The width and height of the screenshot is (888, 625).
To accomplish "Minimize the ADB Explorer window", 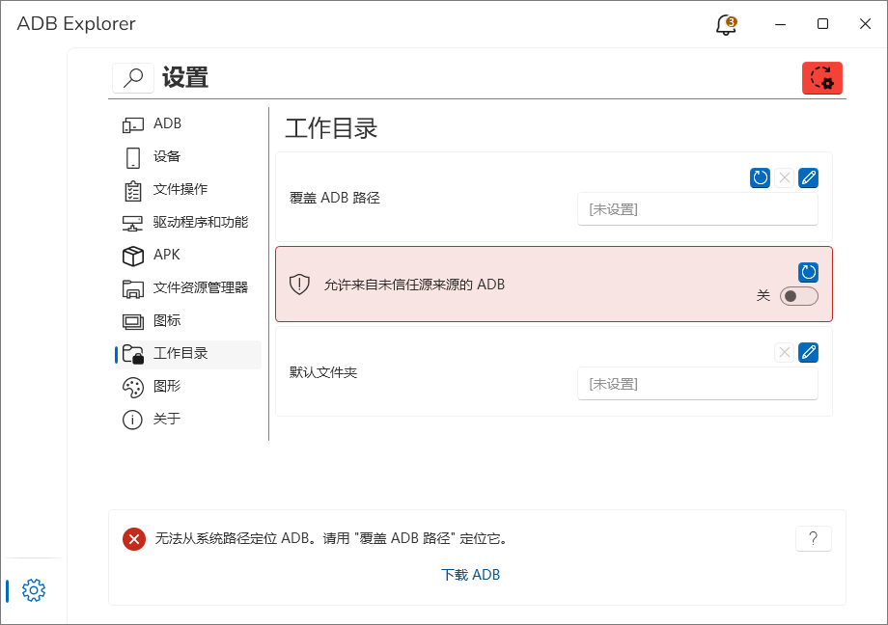I will point(781,24).
